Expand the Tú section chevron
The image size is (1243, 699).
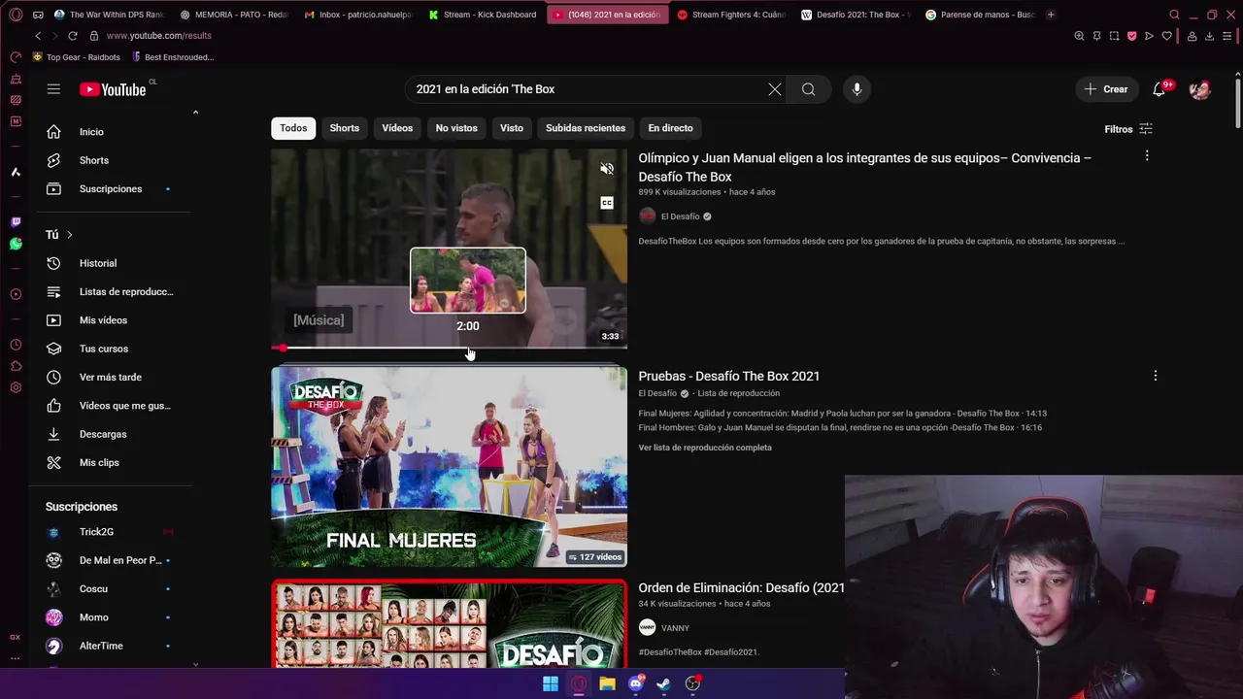tap(69, 235)
